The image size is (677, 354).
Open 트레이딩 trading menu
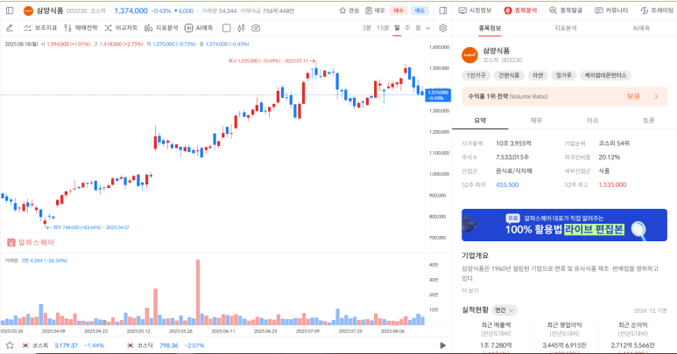657,10
